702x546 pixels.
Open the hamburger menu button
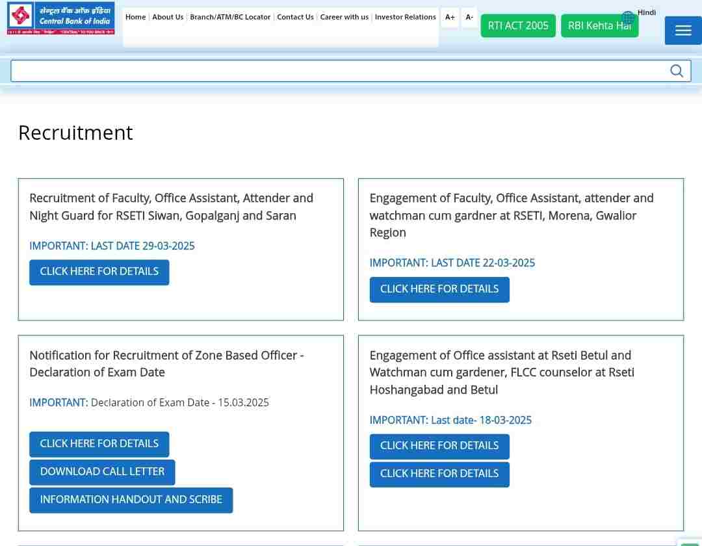(683, 31)
